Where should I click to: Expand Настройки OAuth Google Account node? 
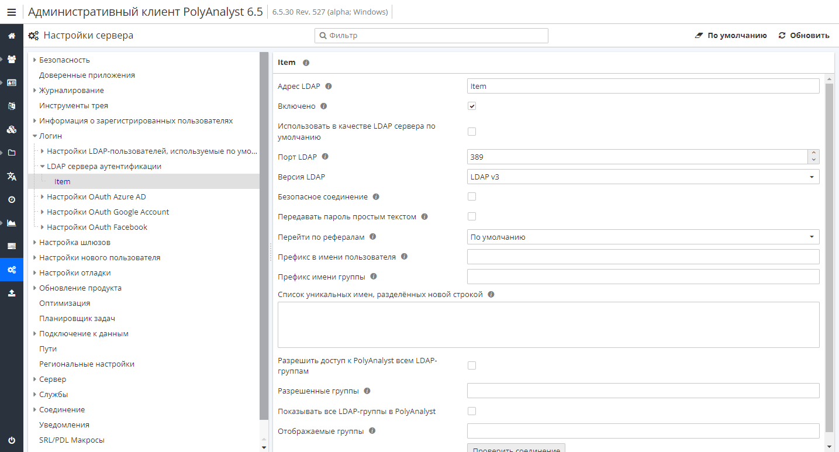pyautogui.click(x=43, y=212)
